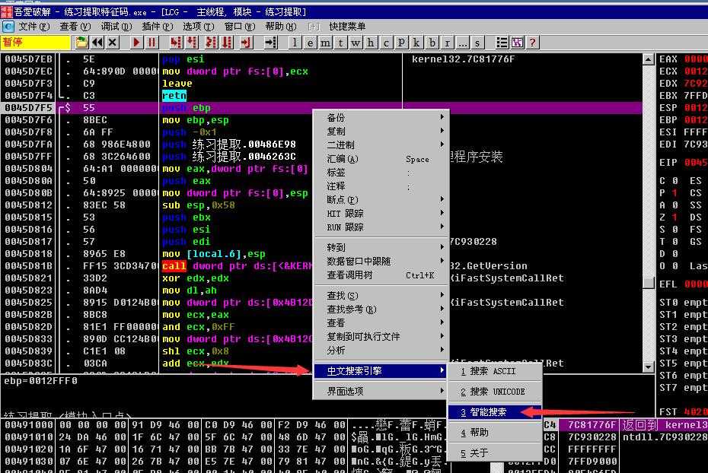Show the Memory map via the m button
The image size is (708, 473).
[x=325, y=43]
